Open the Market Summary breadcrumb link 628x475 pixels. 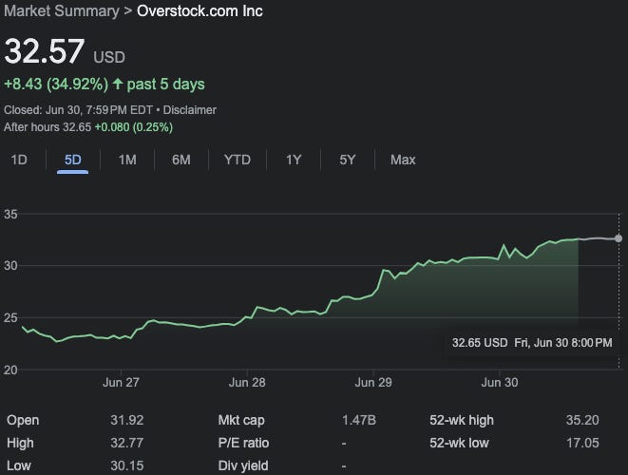[62, 10]
